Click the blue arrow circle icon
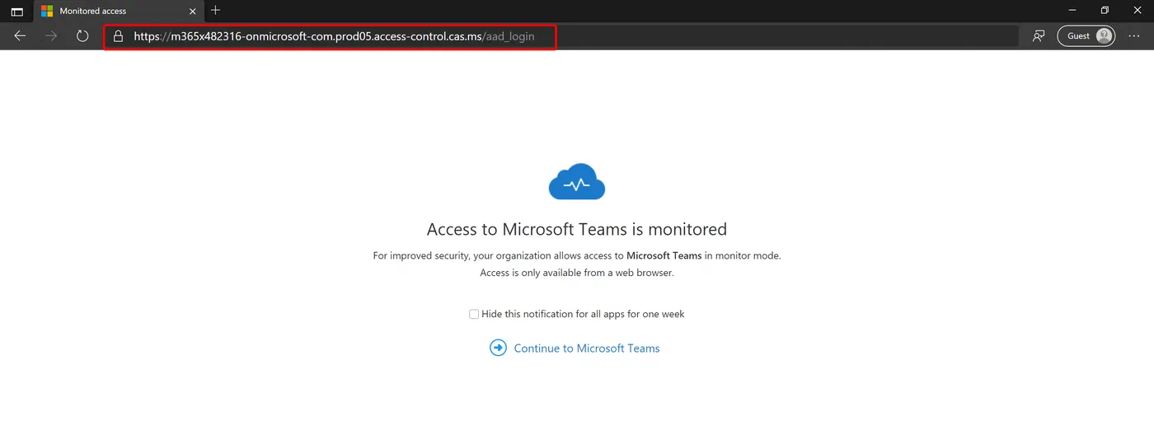 [x=498, y=348]
